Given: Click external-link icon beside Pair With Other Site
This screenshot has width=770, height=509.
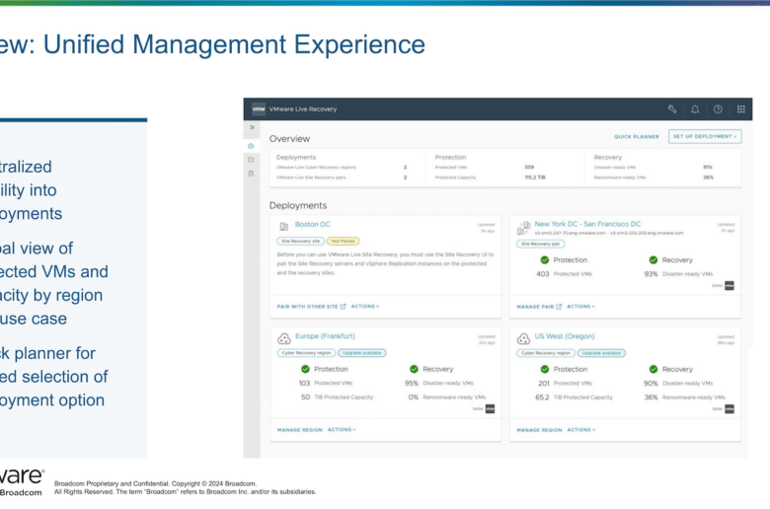Looking at the screenshot, I should pos(344,306).
